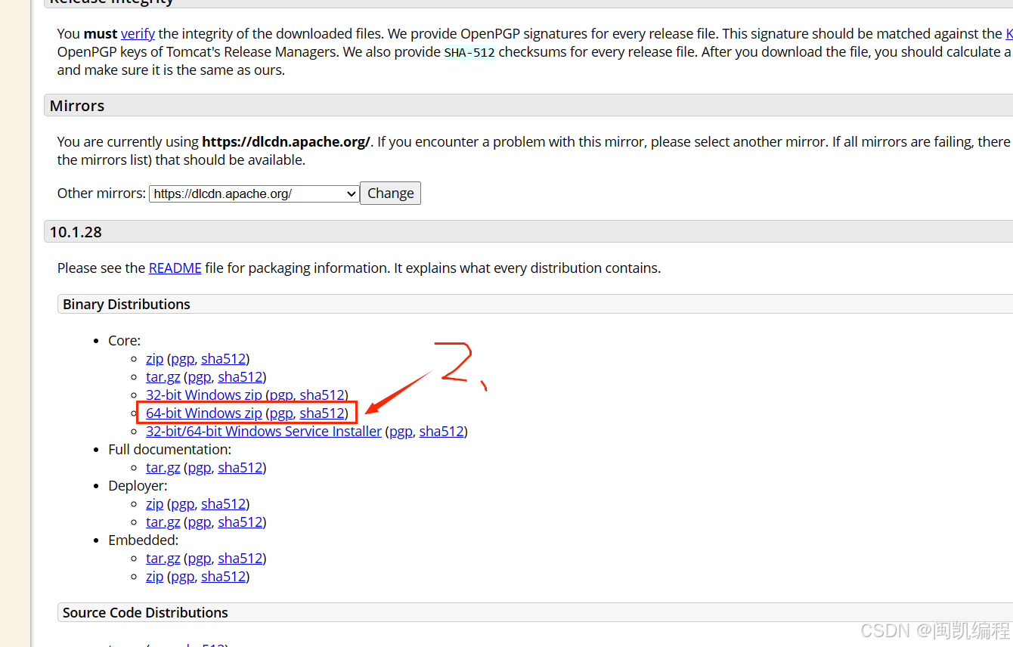Image resolution: width=1013 pixels, height=647 pixels.
Task: Open pgp signature for Core tar.gz
Action: point(199,376)
